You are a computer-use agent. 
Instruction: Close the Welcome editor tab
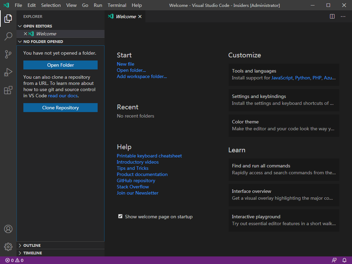pos(140,16)
